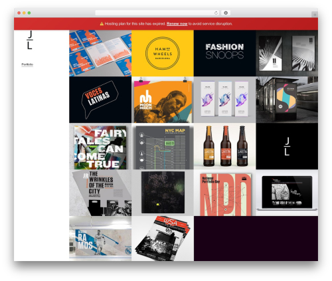Viewport: 332px width, 281px height.
Task: Open the Voces Latinas project
Action: [100, 100]
